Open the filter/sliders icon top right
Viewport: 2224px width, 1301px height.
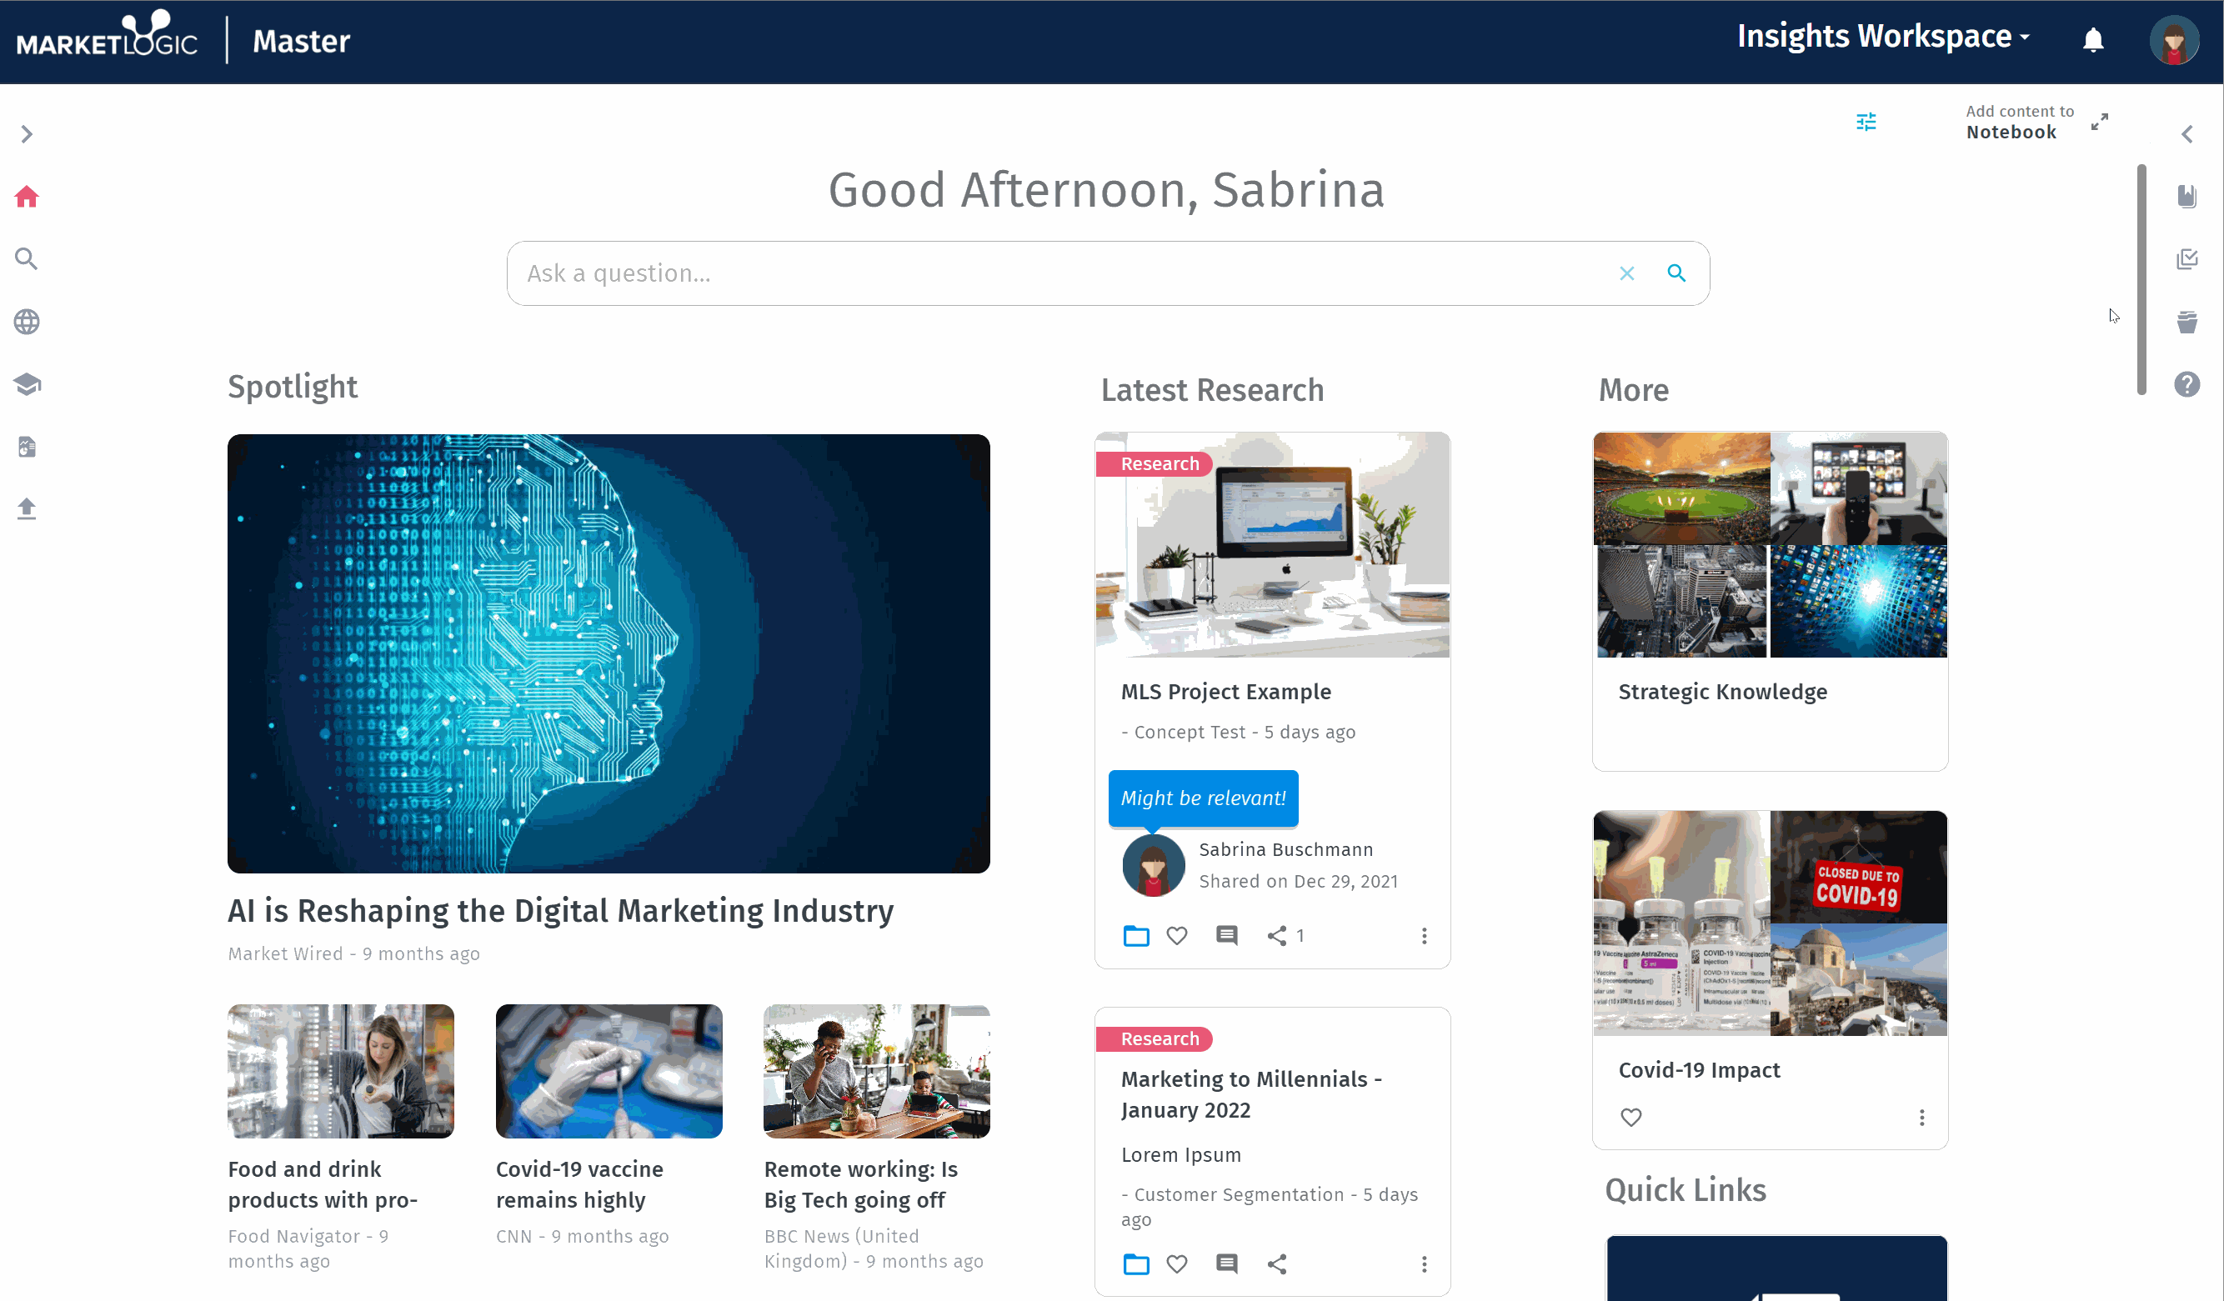coord(1868,121)
